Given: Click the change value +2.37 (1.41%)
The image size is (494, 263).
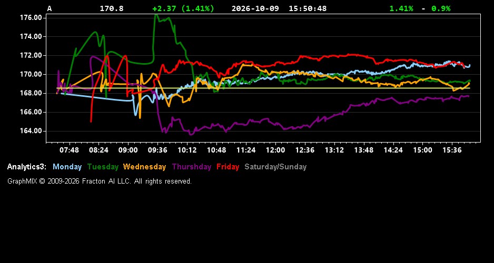Looking at the screenshot, I should click(183, 8).
